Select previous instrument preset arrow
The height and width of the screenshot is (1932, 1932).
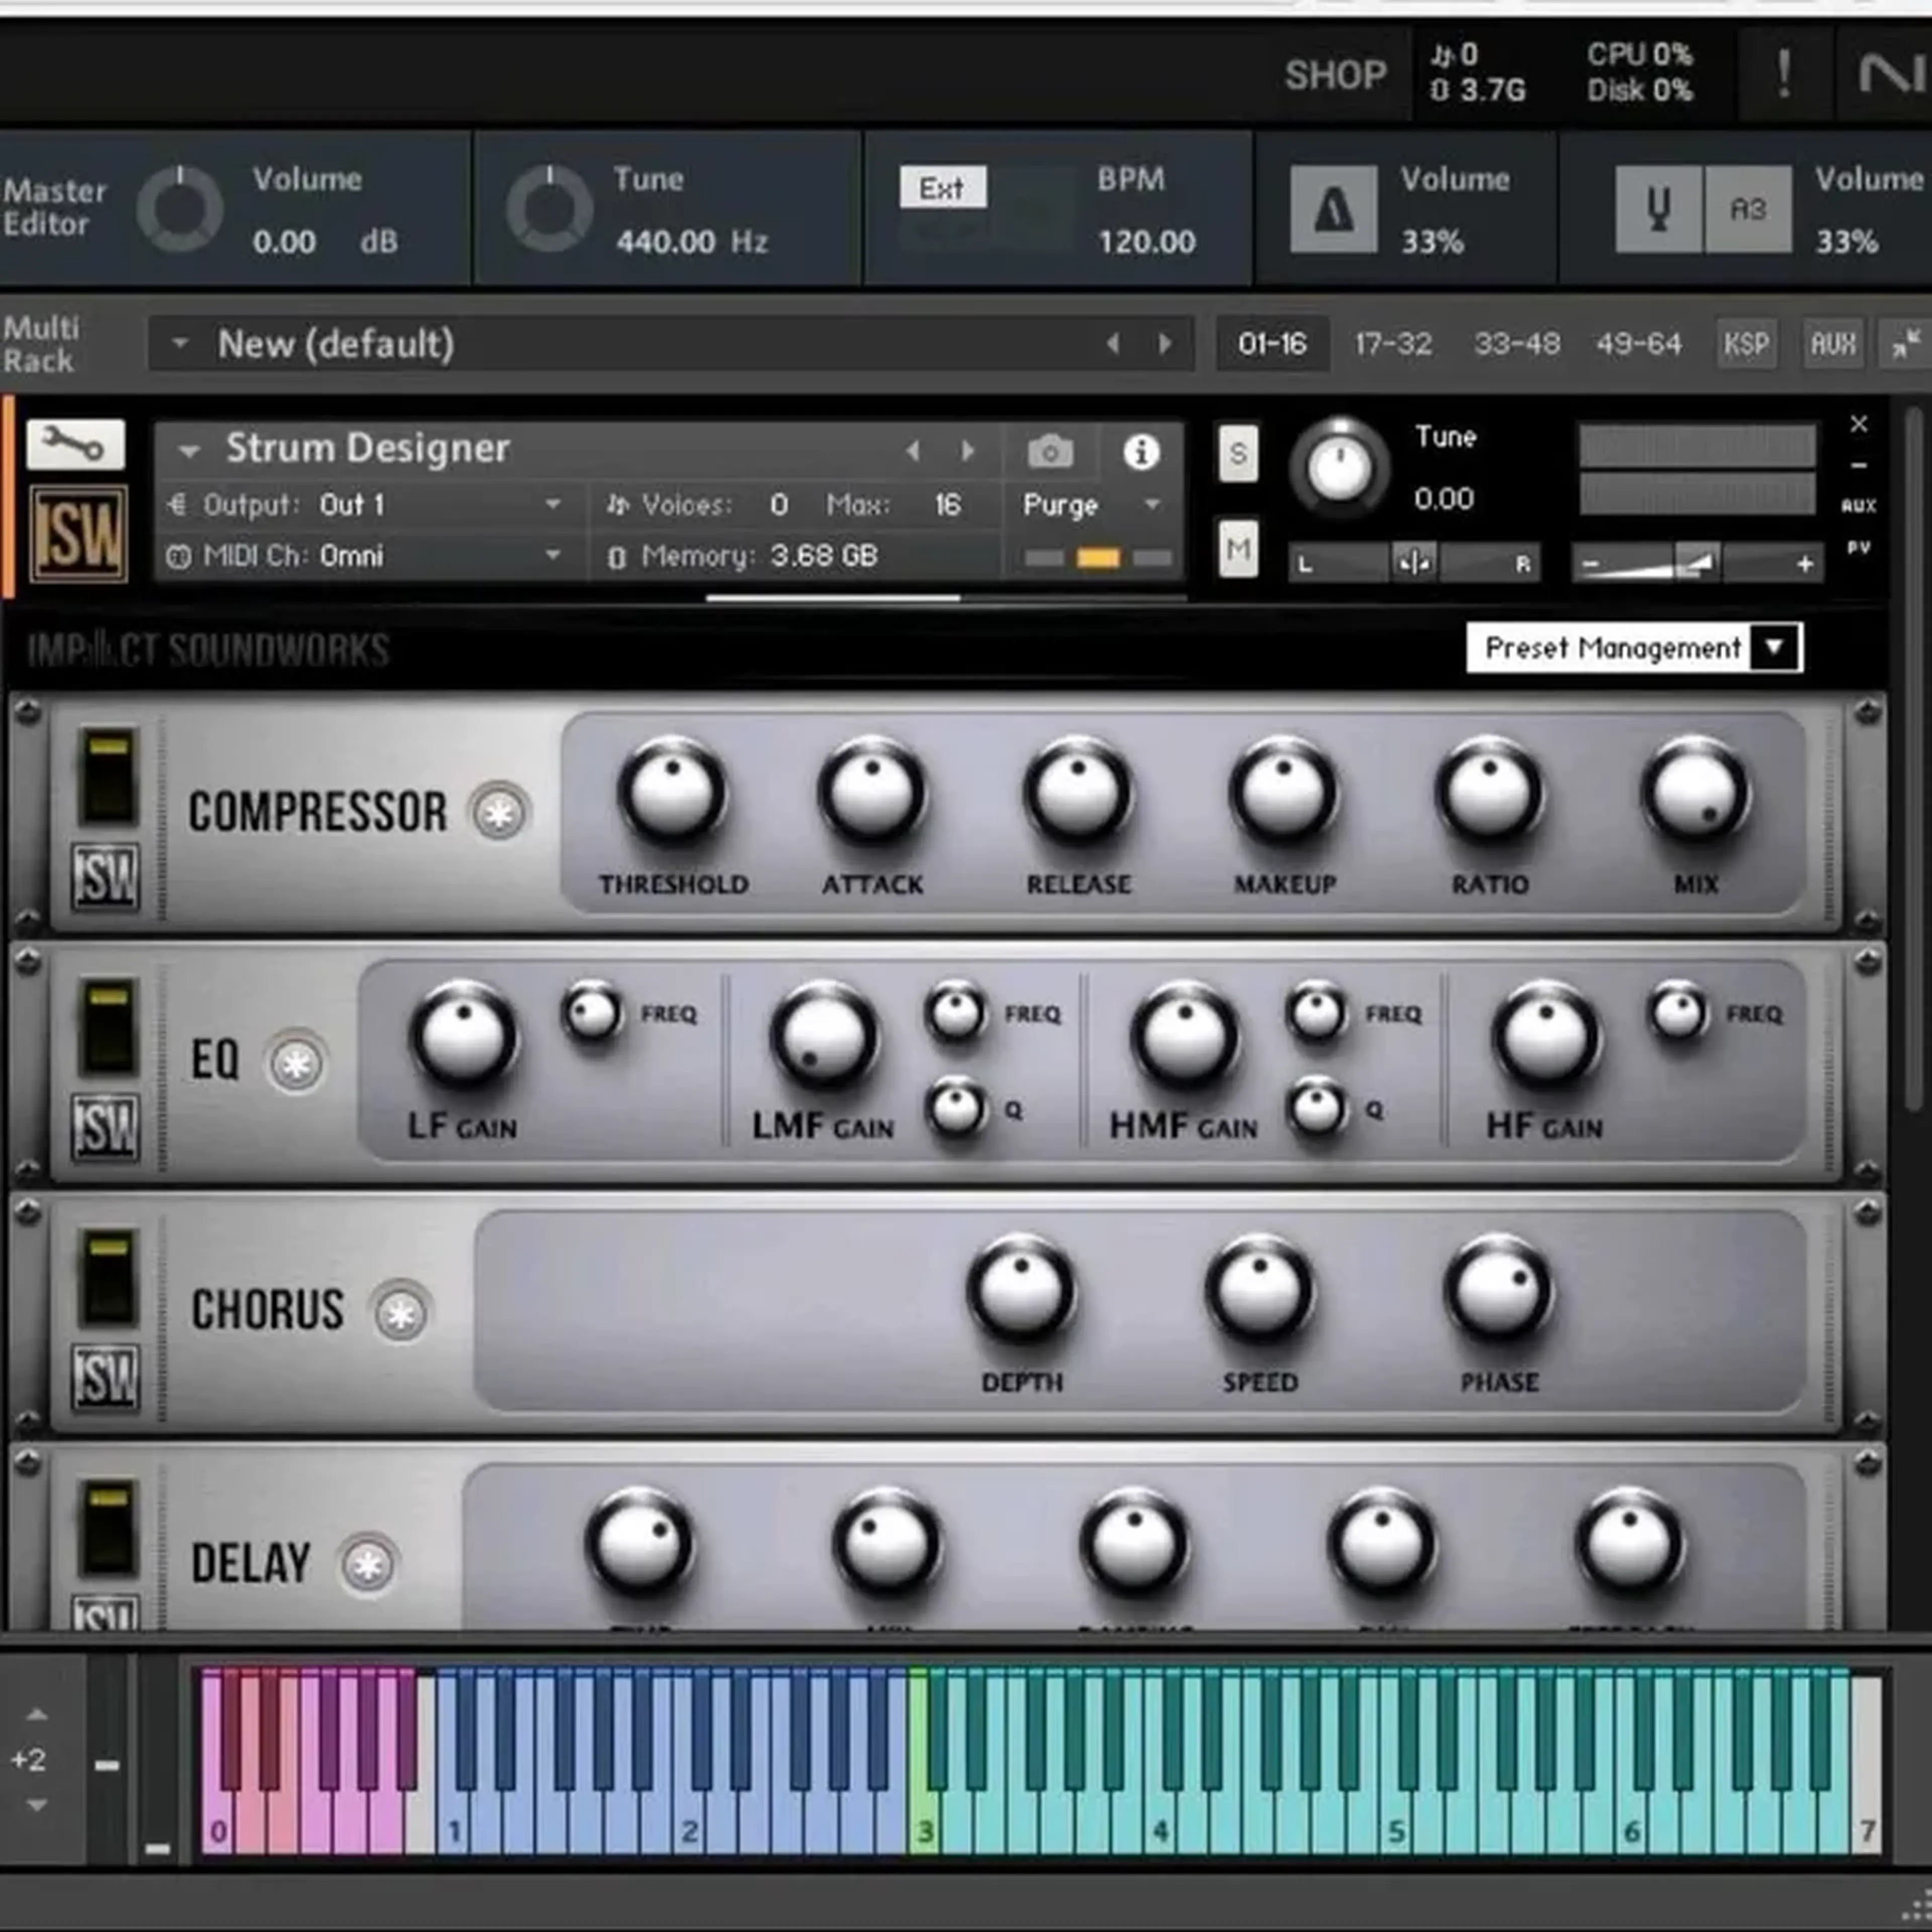pos(912,451)
